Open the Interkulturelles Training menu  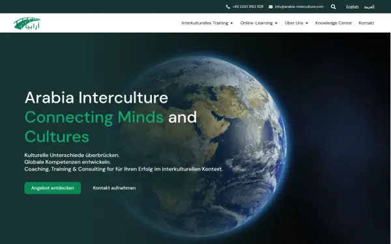click(205, 23)
